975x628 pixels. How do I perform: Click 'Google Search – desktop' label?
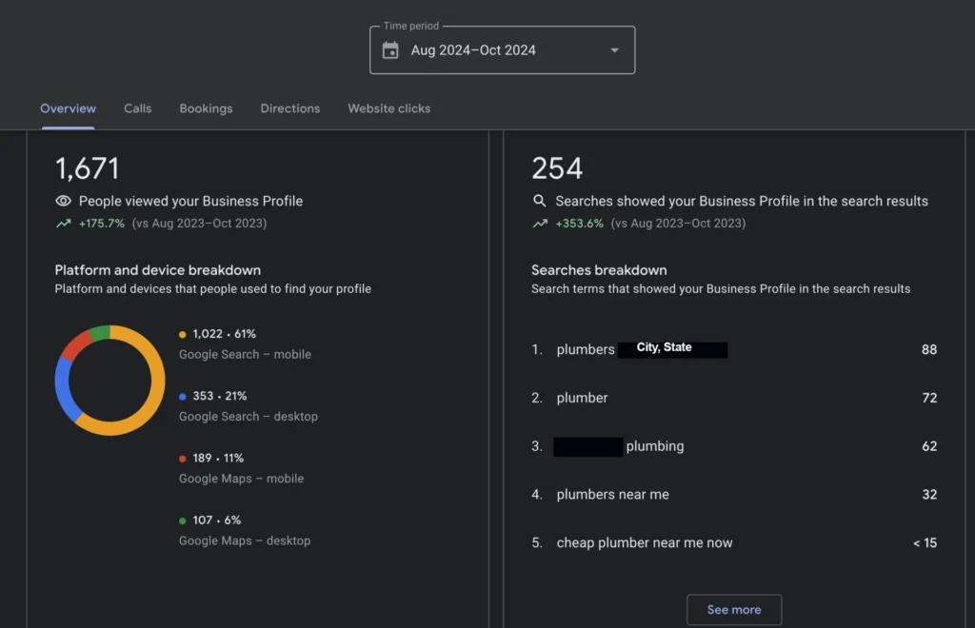249,416
